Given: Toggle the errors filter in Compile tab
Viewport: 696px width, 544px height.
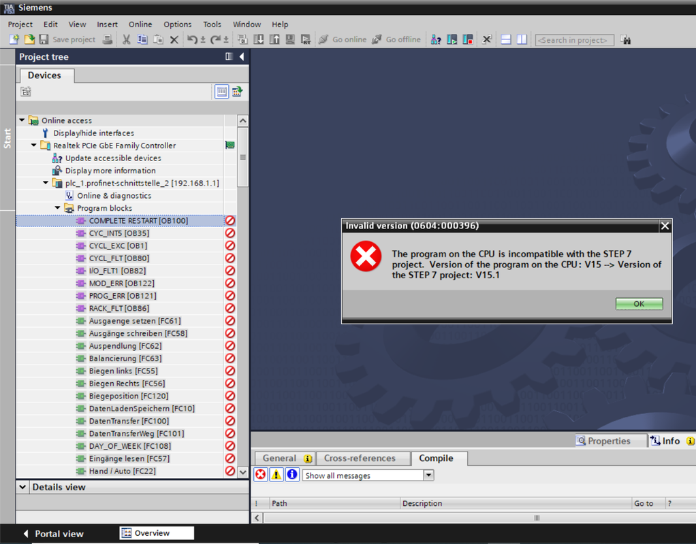Looking at the screenshot, I should tap(261, 475).
